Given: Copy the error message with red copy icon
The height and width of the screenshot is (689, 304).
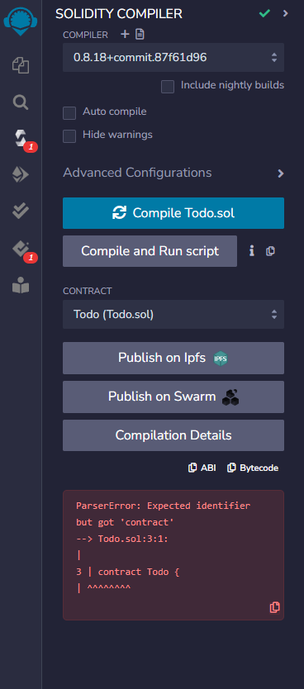Looking at the screenshot, I should tap(274, 607).
